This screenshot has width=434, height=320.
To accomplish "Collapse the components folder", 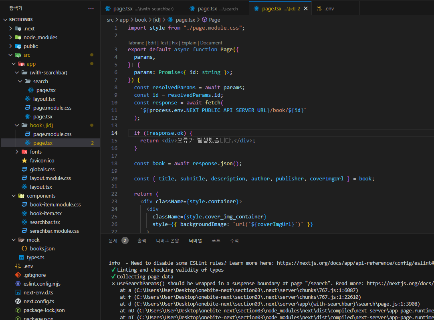I will pyautogui.click(x=14, y=196).
